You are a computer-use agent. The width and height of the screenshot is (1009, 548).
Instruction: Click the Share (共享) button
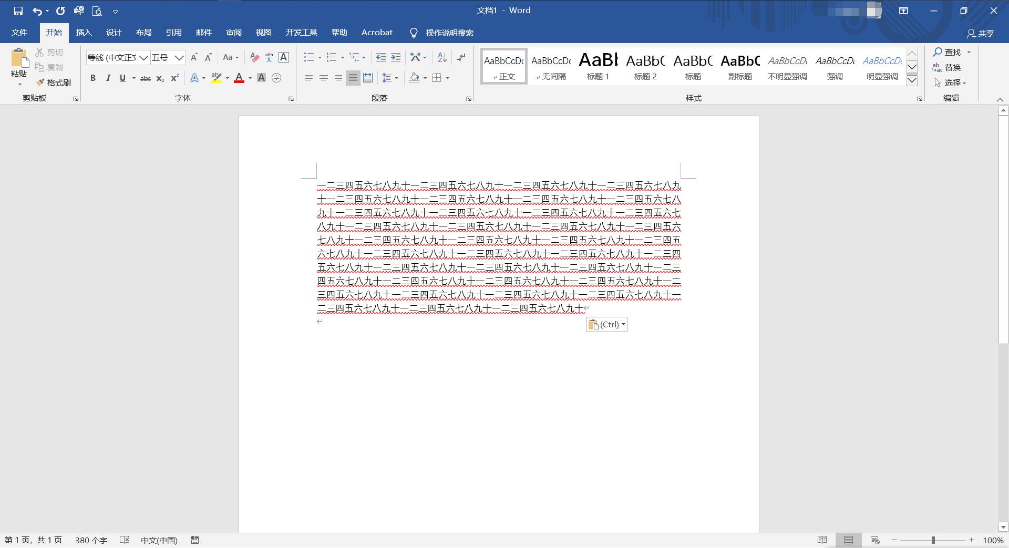click(981, 33)
